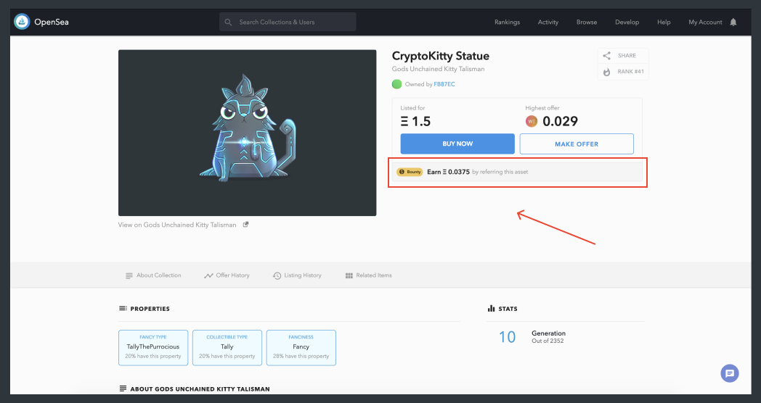
Task: Open Gods Unchained Kitty Talisman collection link
Action: (439, 69)
